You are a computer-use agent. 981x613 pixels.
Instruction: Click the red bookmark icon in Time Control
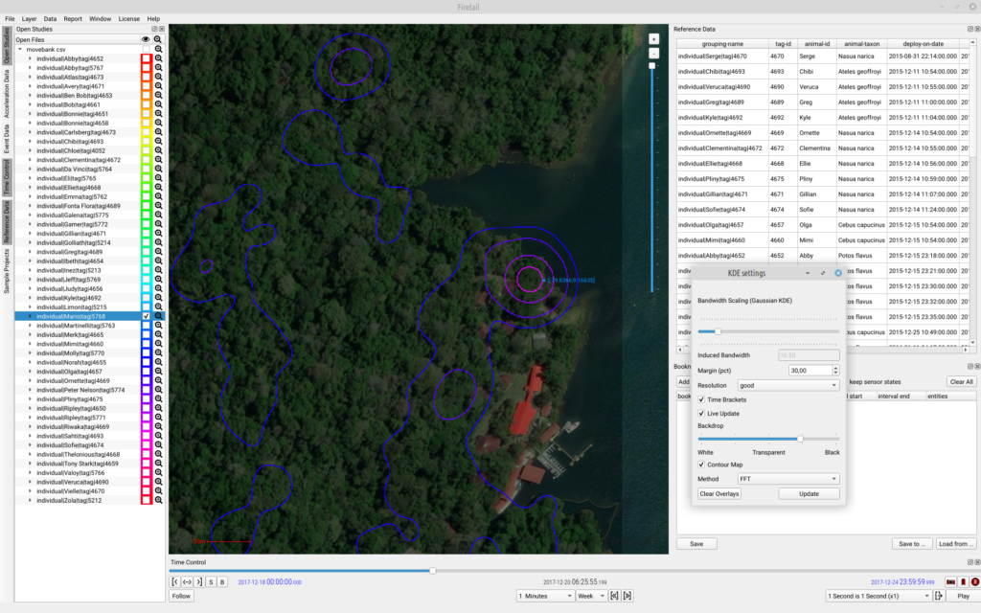point(964,581)
